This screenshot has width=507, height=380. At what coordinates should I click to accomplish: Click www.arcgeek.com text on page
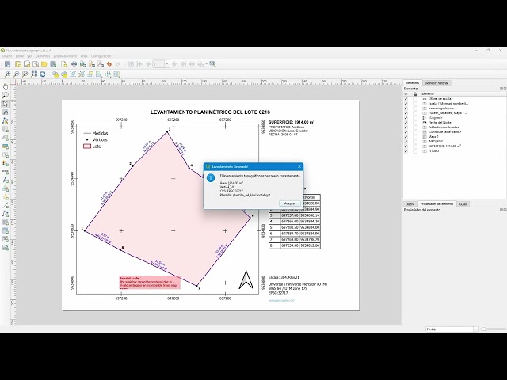tap(282, 301)
